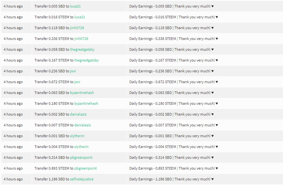
Task: Select memo 'Daily Earnings - 0.236 SBD'
Action: click(150, 71)
